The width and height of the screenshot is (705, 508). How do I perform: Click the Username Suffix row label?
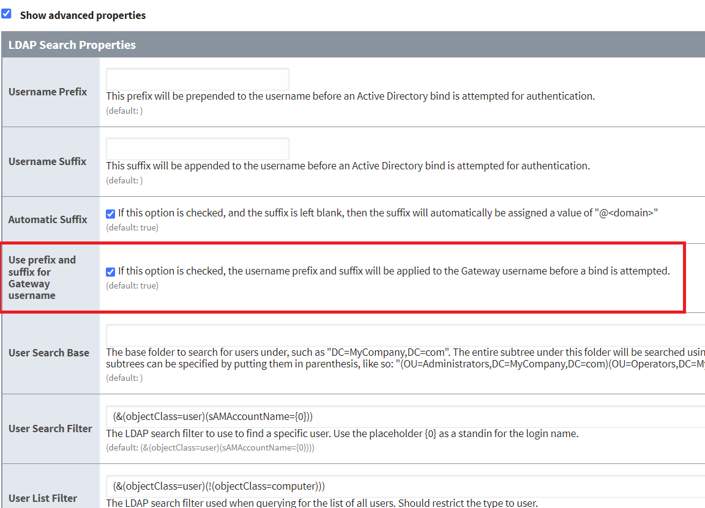coord(47,161)
